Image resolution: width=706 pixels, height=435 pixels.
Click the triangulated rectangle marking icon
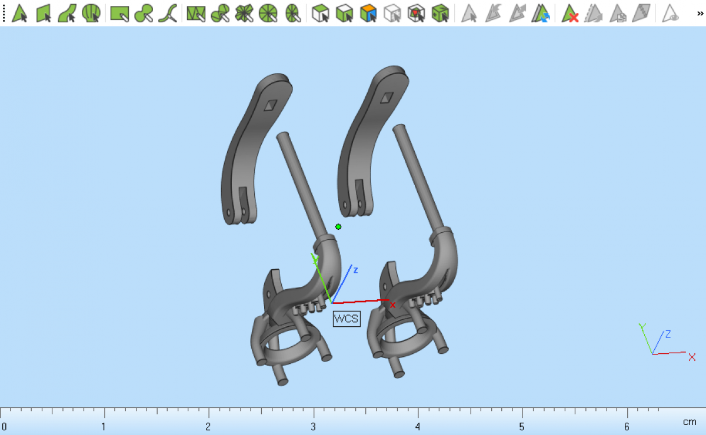(196, 13)
